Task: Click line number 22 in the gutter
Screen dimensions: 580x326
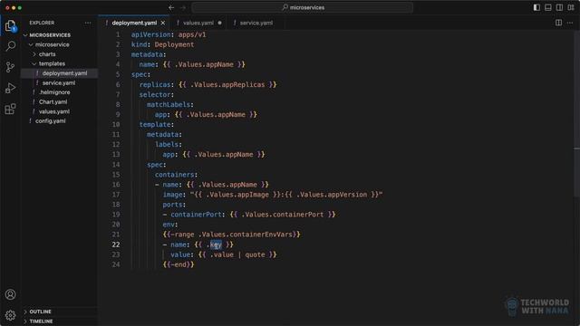Action: (116, 244)
